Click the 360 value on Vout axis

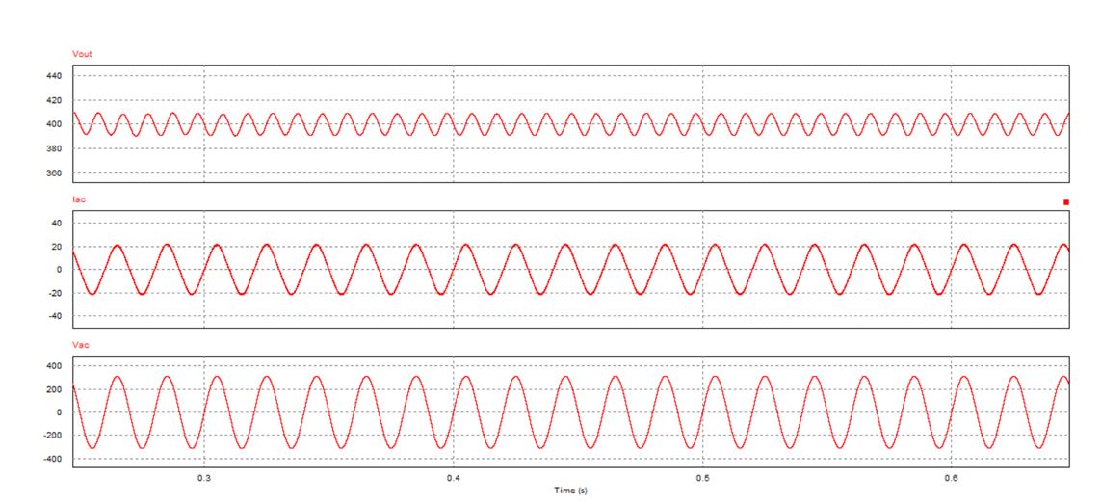tap(53, 173)
